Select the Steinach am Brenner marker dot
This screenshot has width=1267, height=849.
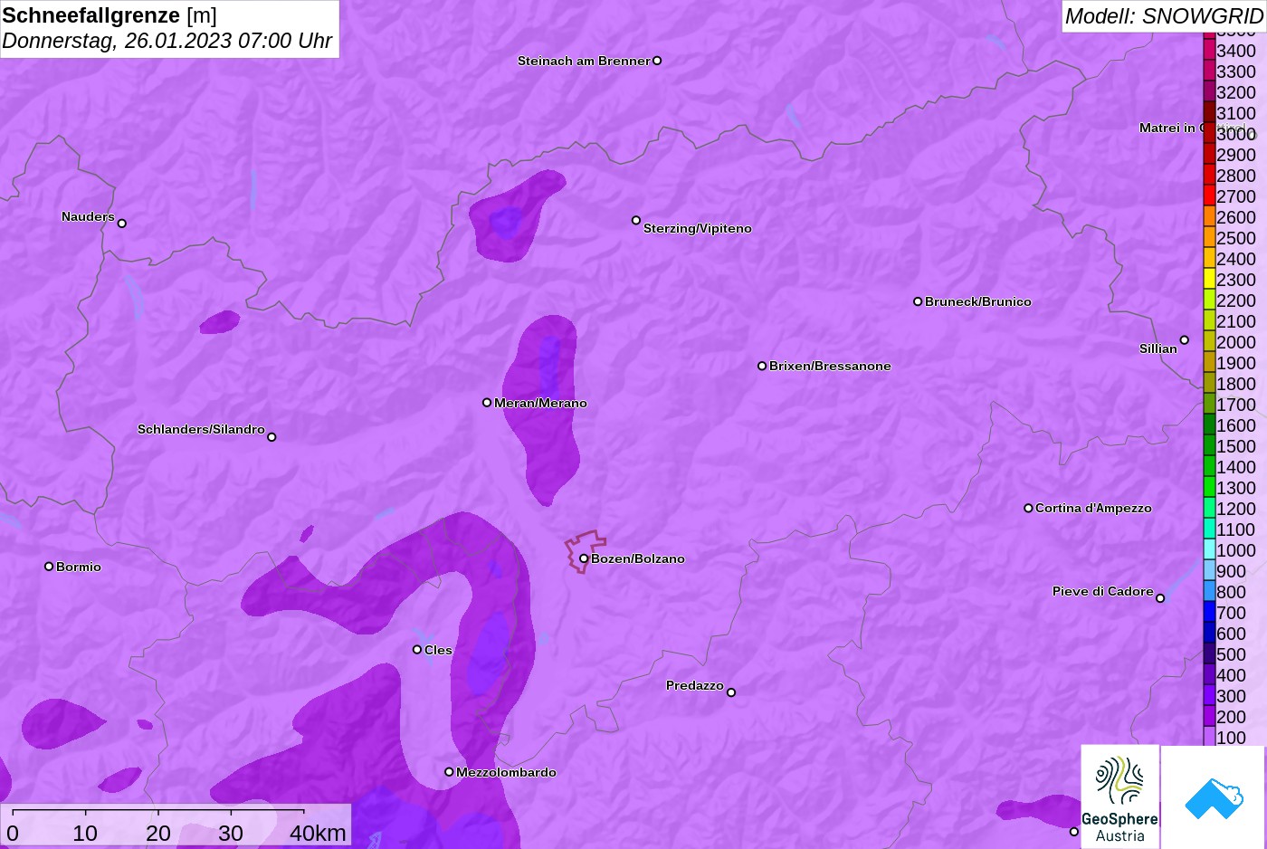coord(657,61)
